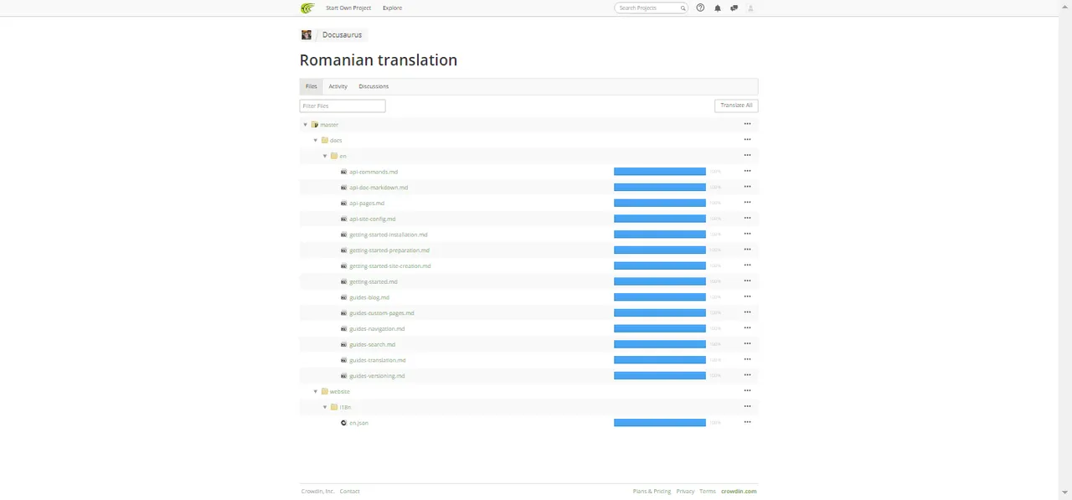Image resolution: width=1072 pixels, height=500 pixels.
Task: Click the search magnifier icon
Action: [683, 8]
